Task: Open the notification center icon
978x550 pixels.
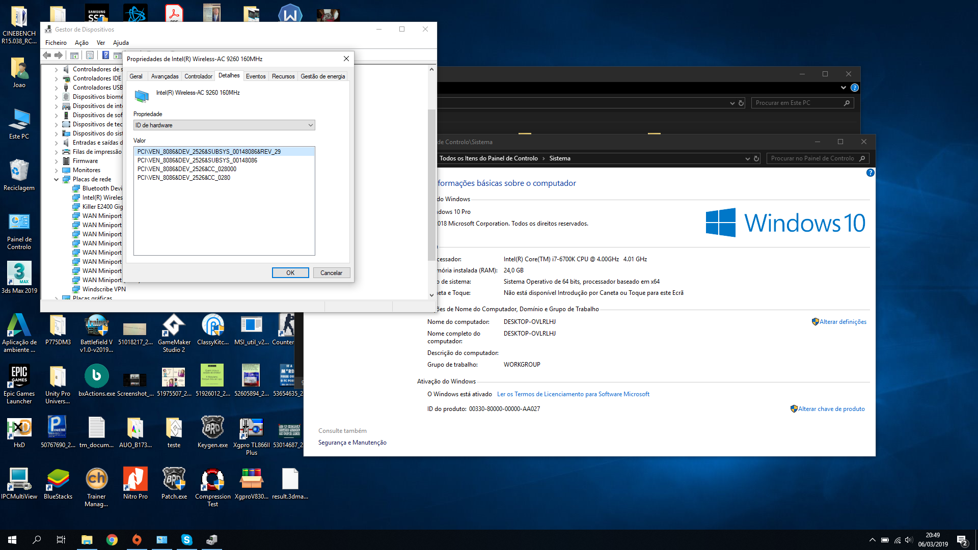Action: (x=962, y=540)
